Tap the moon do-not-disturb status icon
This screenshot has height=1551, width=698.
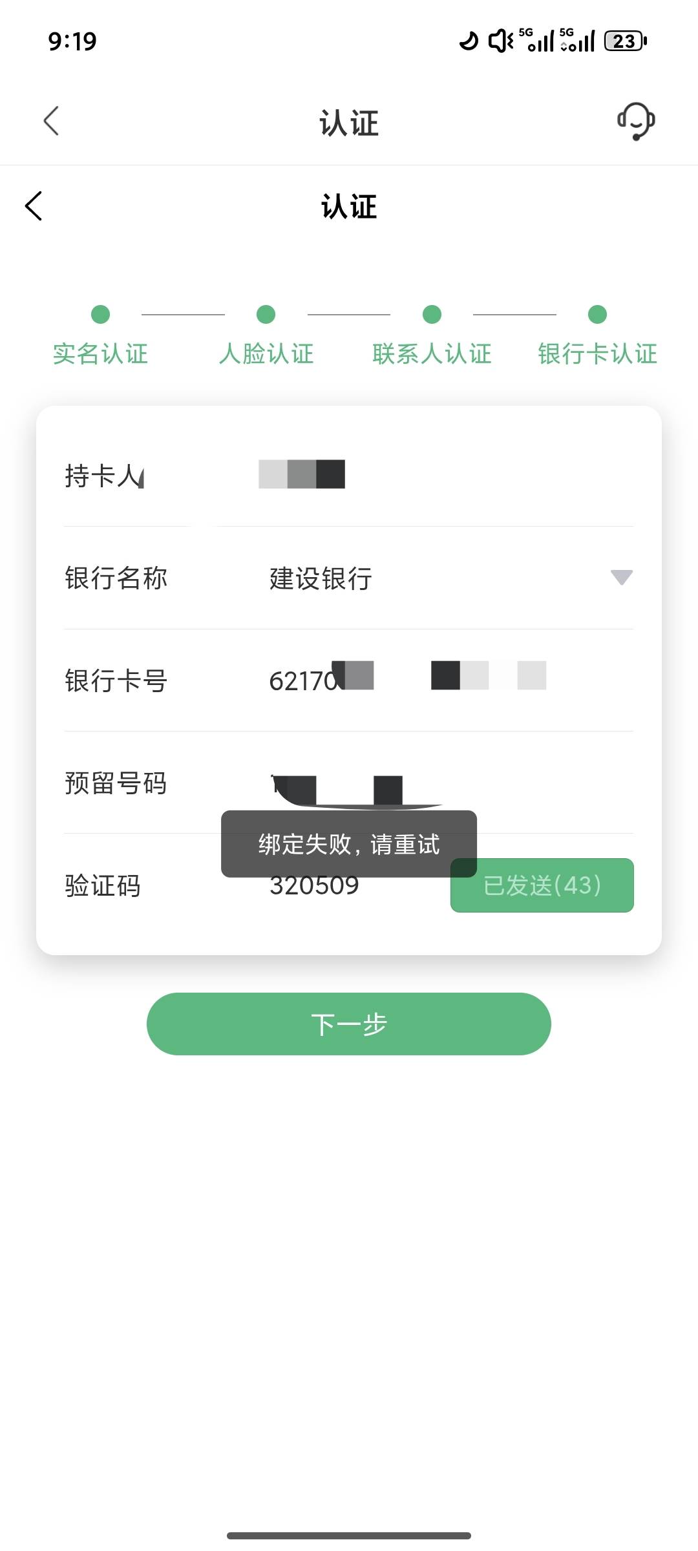[469, 41]
